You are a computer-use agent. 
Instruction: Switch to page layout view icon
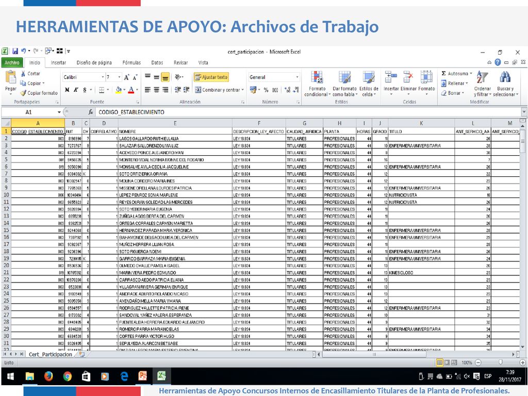pos(447,362)
